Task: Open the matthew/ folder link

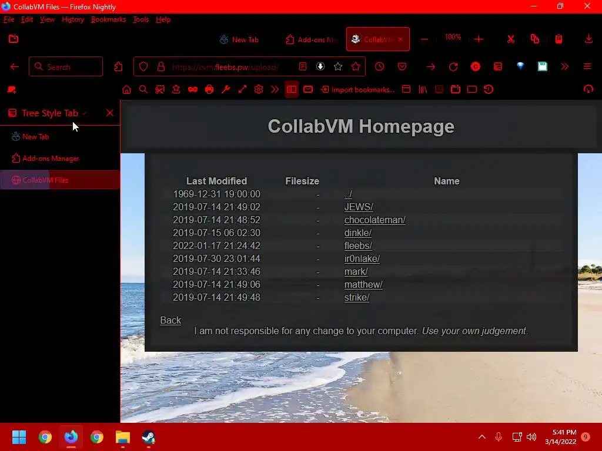Action: (x=363, y=285)
